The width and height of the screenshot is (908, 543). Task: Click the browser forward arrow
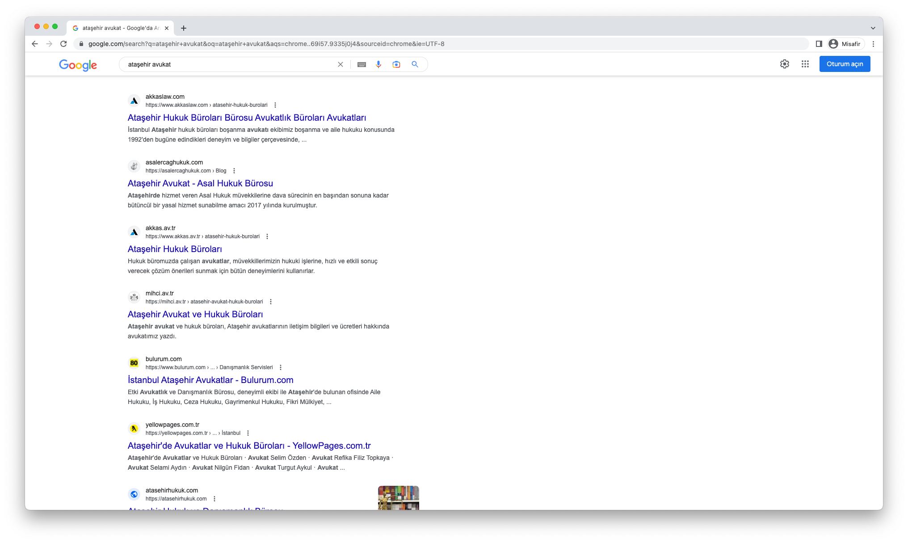[x=49, y=44]
